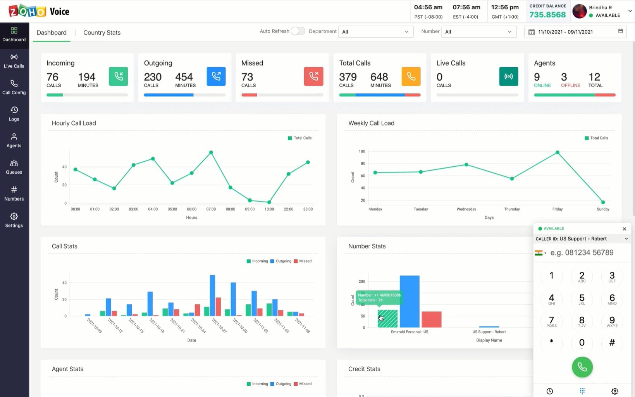Click the green Incoming calls icon
This screenshot has width=635, height=397.
point(119,76)
